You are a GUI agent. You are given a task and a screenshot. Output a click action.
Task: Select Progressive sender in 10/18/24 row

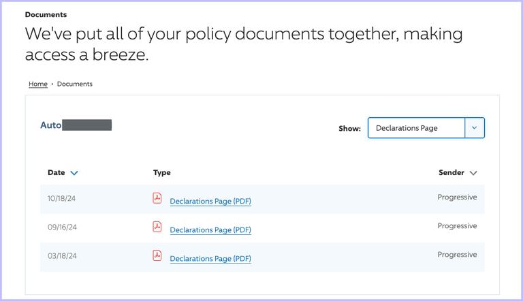point(458,197)
